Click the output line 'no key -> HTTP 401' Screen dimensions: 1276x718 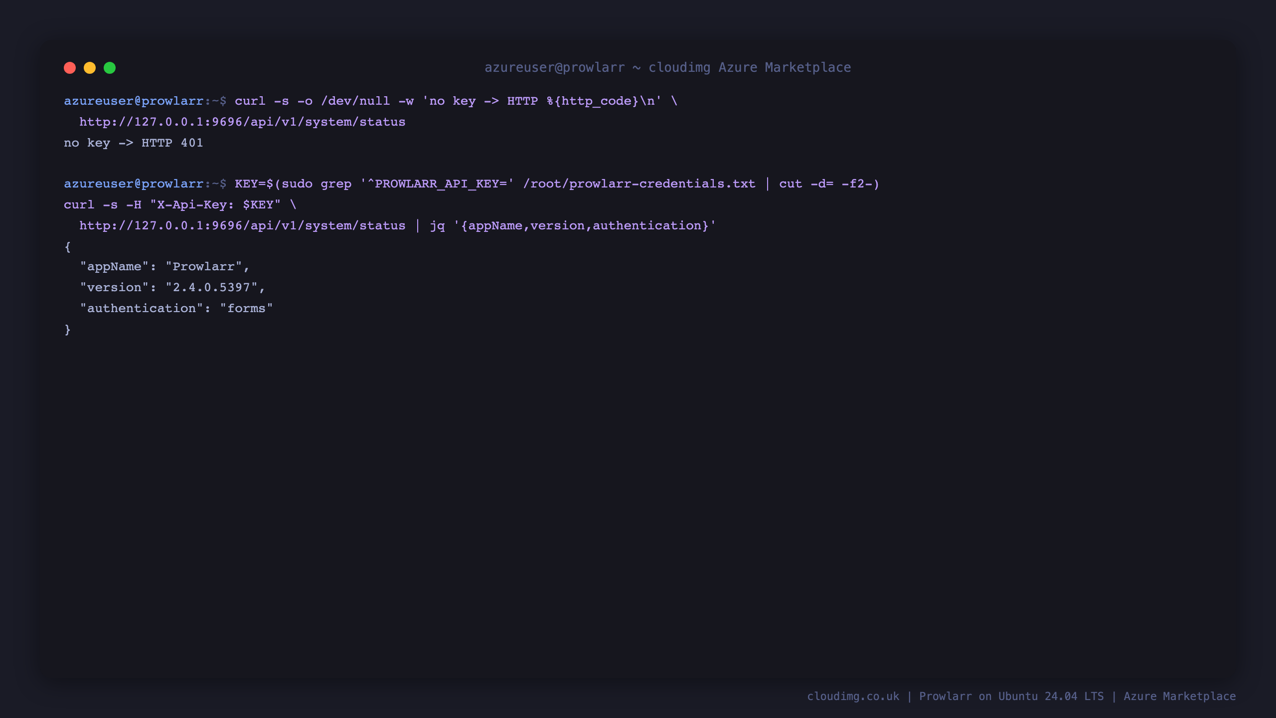coord(134,143)
